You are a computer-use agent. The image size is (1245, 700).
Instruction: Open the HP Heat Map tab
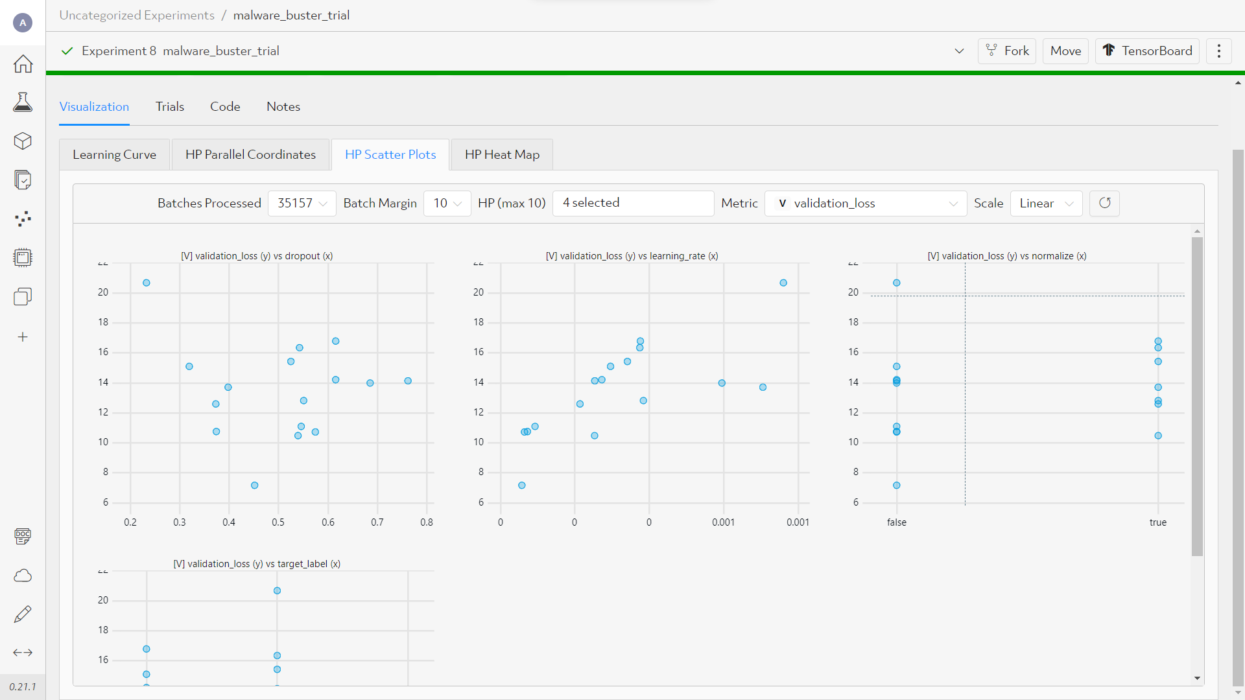[x=501, y=154]
